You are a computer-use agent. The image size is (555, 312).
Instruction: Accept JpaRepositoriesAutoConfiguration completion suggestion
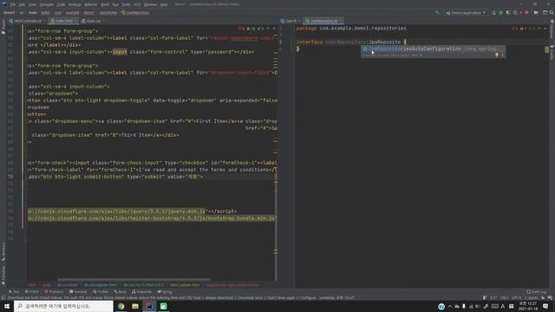(x=433, y=49)
